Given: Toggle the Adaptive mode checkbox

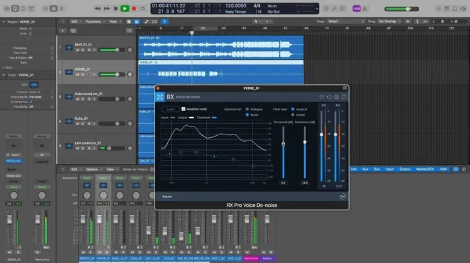Looking at the screenshot, I should (x=183, y=109).
